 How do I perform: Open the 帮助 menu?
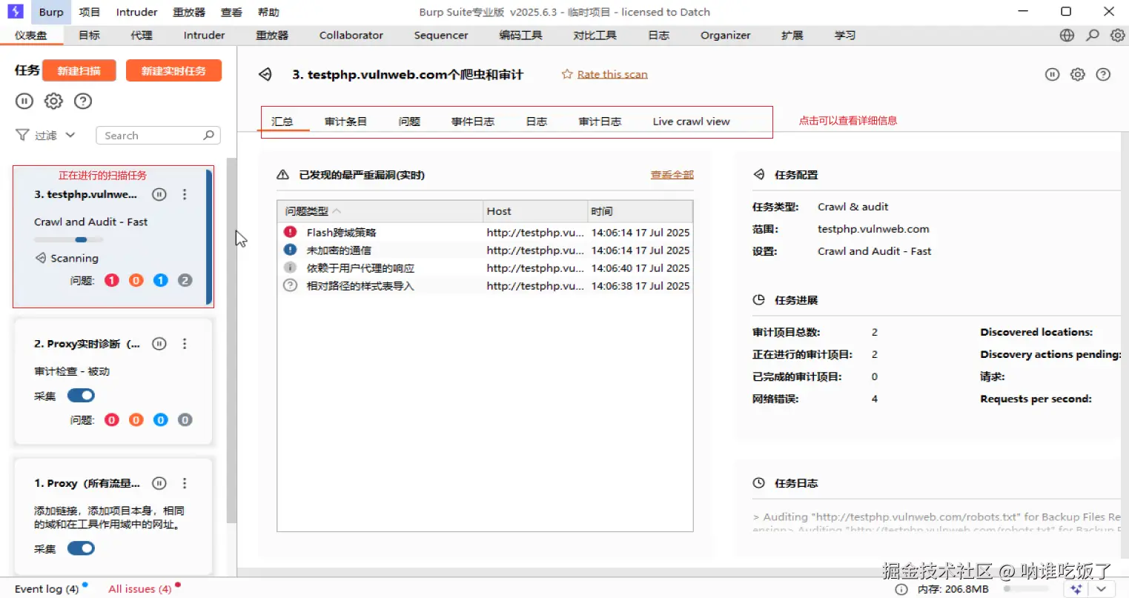point(268,12)
